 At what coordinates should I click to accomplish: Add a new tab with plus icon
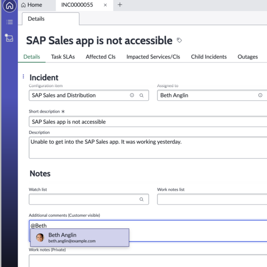tap(120, 5)
